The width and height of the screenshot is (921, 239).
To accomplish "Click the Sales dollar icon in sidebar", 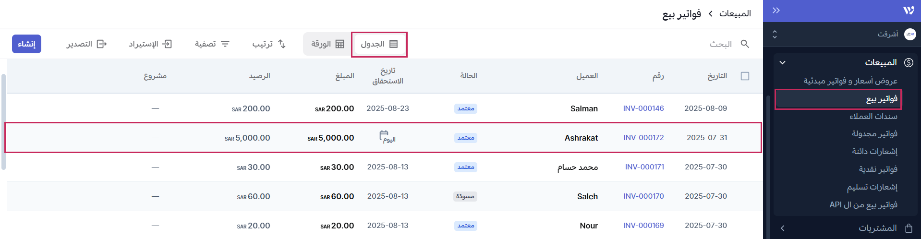I will coord(909,62).
